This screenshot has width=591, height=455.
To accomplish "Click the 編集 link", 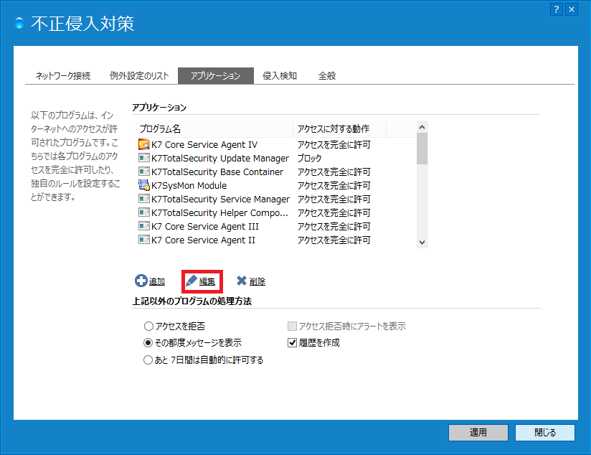I will [x=207, y=281].
